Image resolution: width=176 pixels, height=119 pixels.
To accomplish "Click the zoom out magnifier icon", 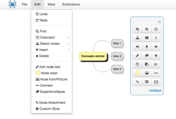I will pyautogui.click(x=147, y=29).
